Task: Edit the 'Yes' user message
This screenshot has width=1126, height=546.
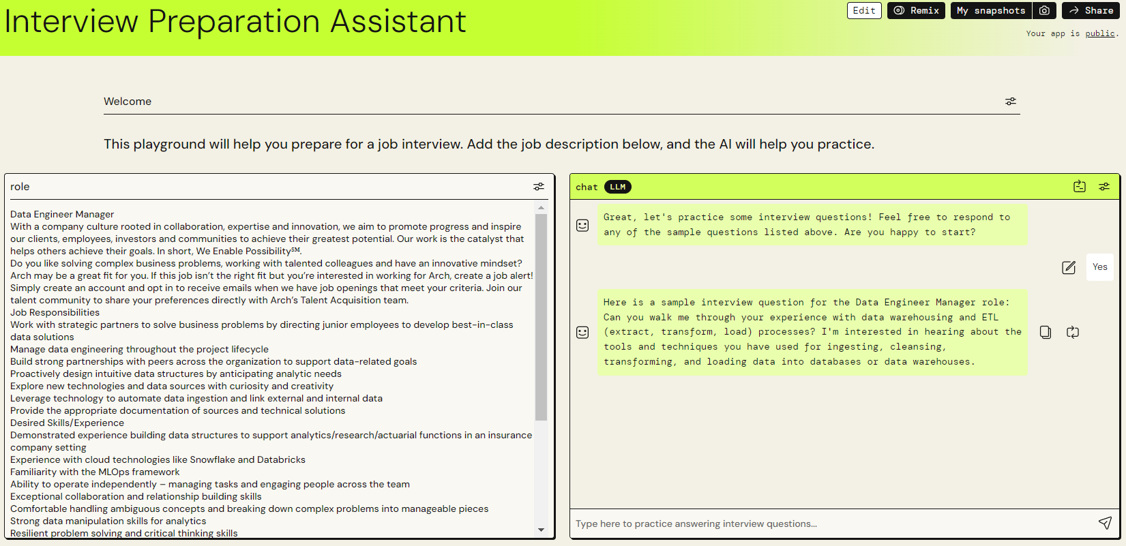Action: pyautogui.click(x=1069, y=267)
